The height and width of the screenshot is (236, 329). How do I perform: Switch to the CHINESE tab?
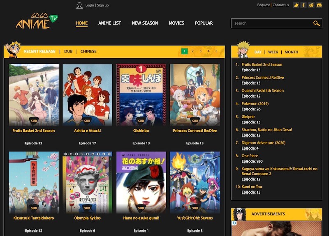click(x=88, y=51)
